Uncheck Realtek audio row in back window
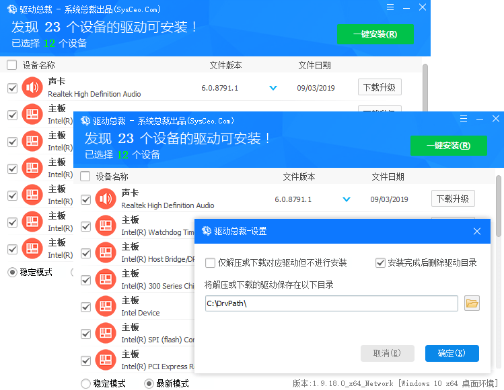Screen dimensions: 504x390 pyautogui.click(x=13, y=88)
